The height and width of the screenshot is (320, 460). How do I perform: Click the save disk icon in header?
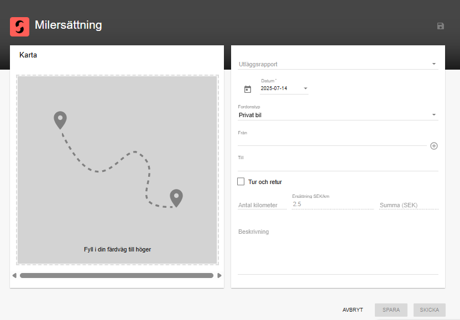click(x=440, y=26)
